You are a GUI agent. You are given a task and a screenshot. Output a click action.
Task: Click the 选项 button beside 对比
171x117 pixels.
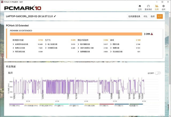(153, 17)
